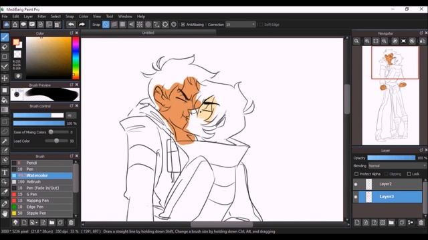Click the new layer icon in Layer panel
This screenshot has width=428, height=240.
[357, 223]
